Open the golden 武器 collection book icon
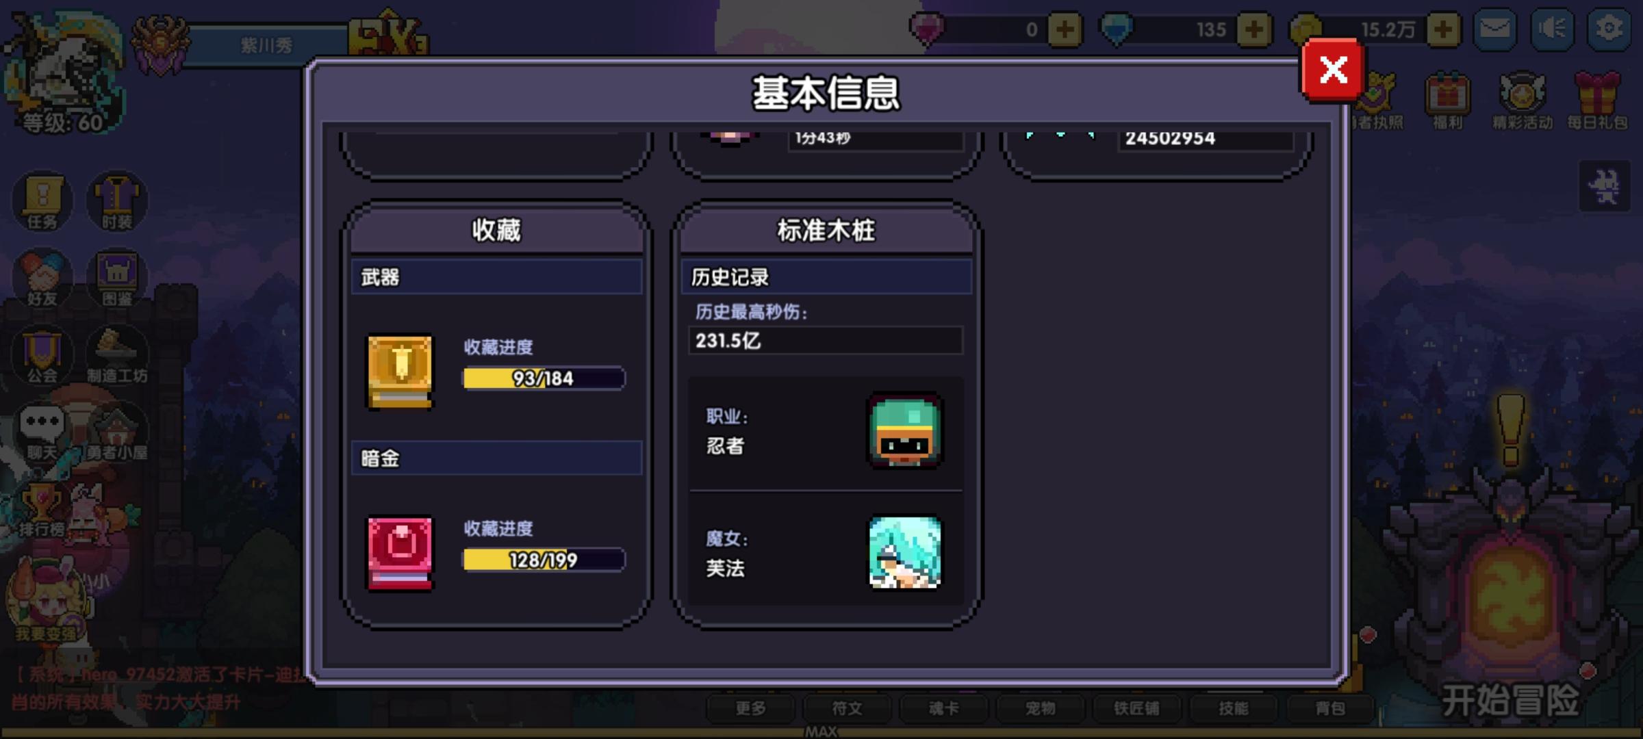 click(x=400, y=372)
